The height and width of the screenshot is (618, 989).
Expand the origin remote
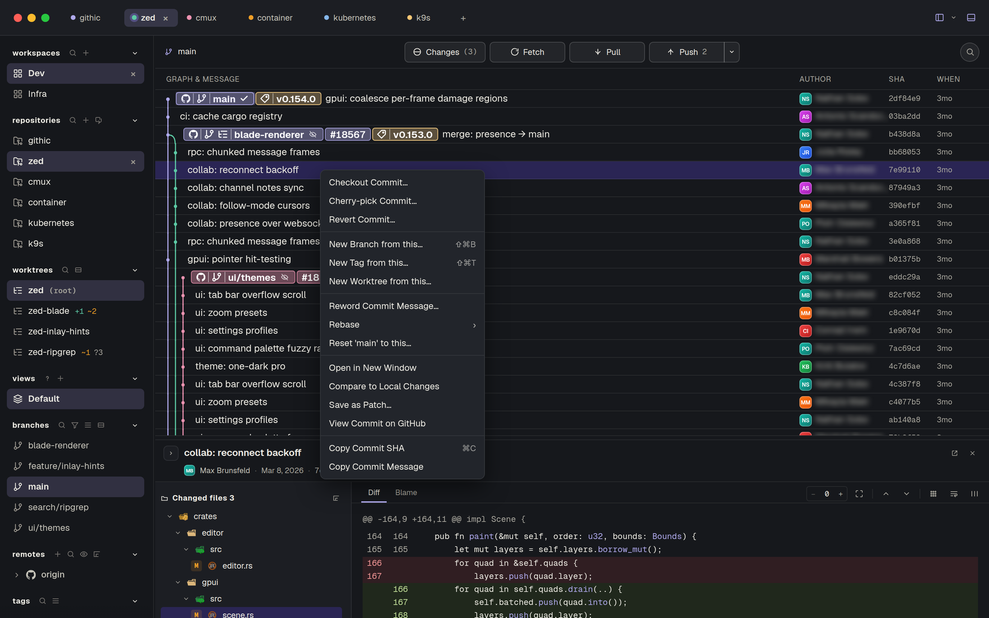[16, 575]
